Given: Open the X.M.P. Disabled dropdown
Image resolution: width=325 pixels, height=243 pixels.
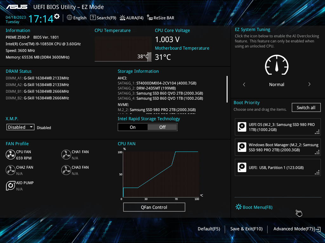Looking at the screenshot, I should point(20,127).
